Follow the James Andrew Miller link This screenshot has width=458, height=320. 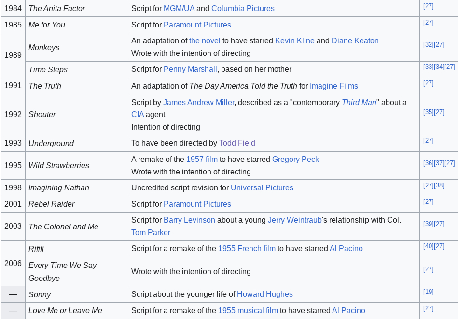198,102
